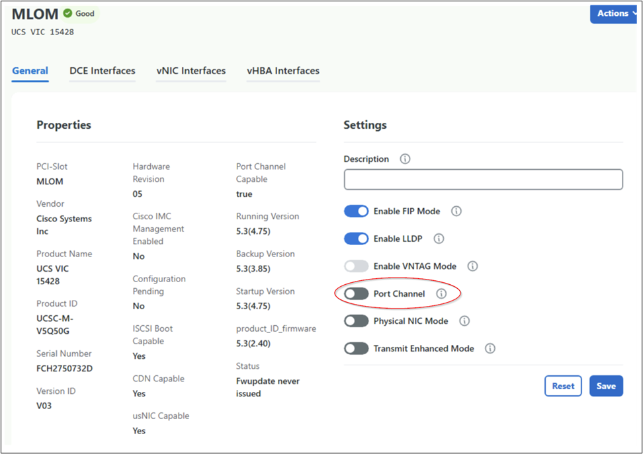Click info icon beside Enable LLDP
This screenshot has height=454, width=643.
pyautogui.click(x=439, y=239)
